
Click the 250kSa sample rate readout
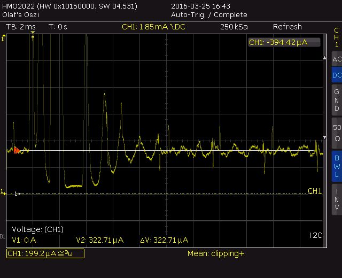[x=234, y=27]
